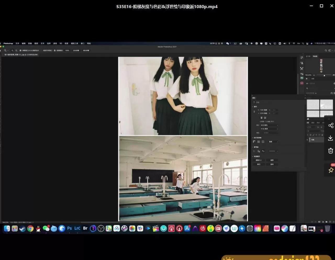Click the X icon on the right panel strip

point(301,69)
